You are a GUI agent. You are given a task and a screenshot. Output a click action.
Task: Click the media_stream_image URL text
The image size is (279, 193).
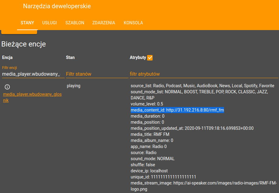coord(204,186)
